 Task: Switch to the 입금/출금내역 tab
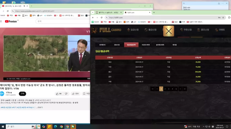point(131,45)
